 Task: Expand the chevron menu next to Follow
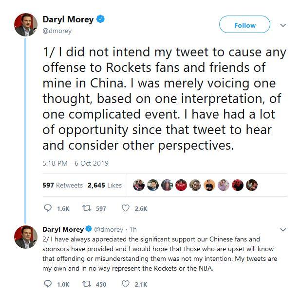[283, 25]
